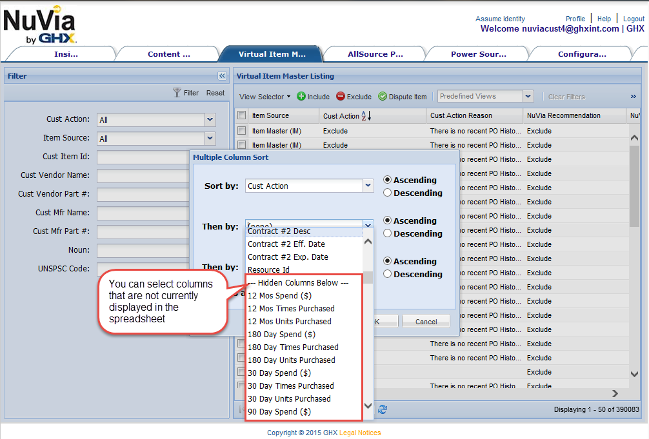Open the Sort by combo box arrow
The image size is (649, 439).
coord(368,186)
